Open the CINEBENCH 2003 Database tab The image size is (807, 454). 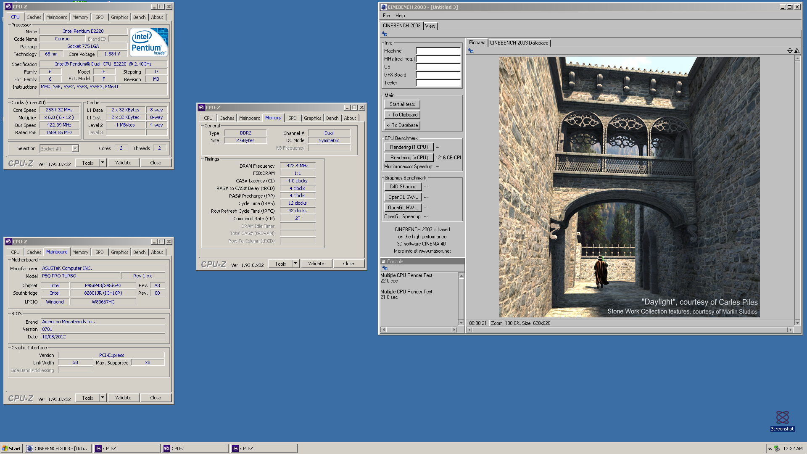pyautogui.click(x=519, y=43)
